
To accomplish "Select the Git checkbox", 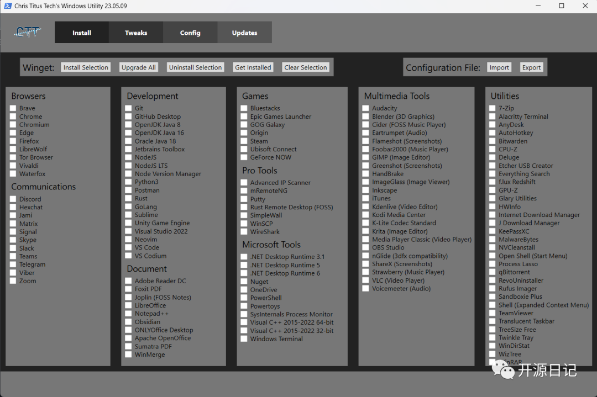I will [x=128, y=108].
